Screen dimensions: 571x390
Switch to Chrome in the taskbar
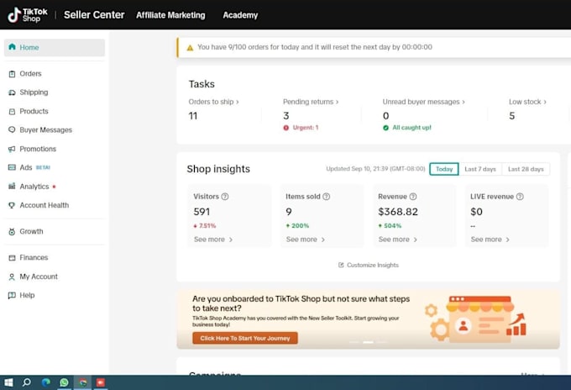[x=83, y=382]
